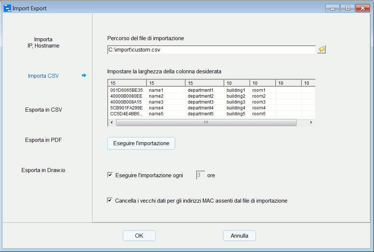Open the 'Importa IP, Hostname' section
374x252 pixels.
(x=43, y=42)
